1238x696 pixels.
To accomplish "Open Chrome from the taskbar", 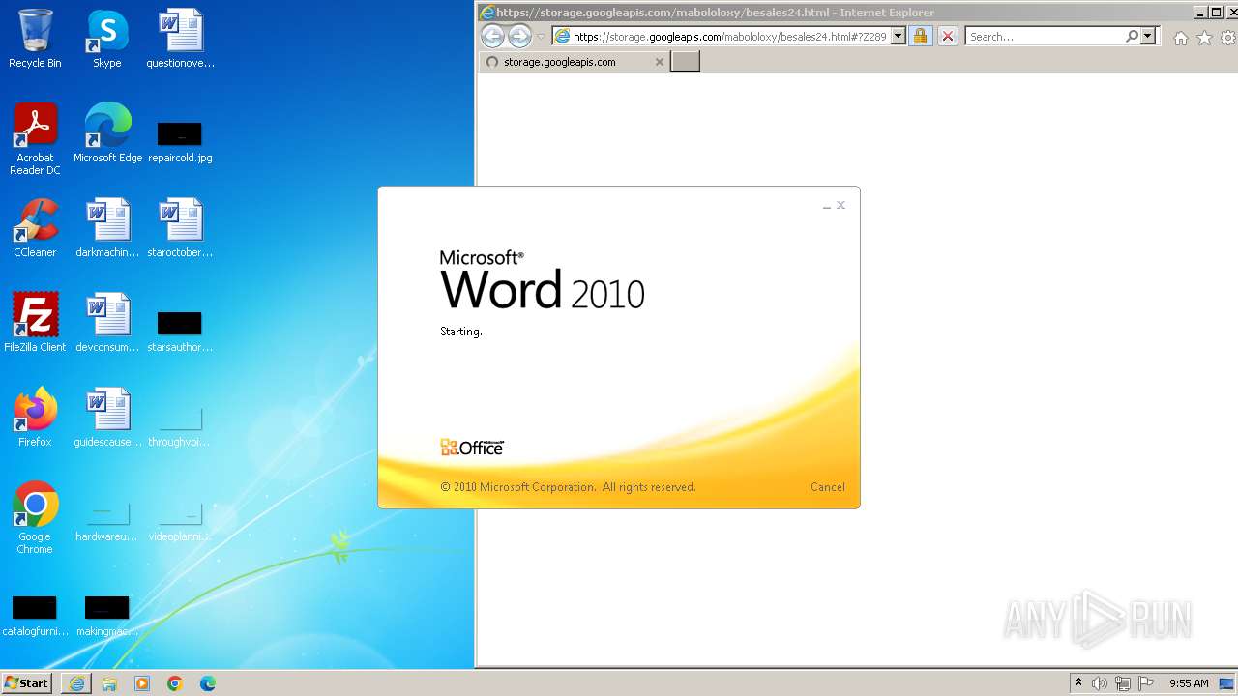I will [175, 683].
